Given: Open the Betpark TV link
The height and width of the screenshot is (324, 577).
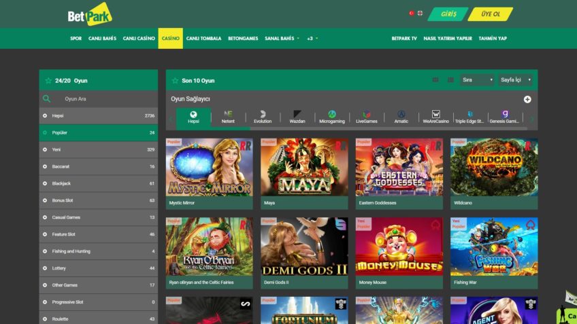Looking at the screenshot, I should click(404, 38).
